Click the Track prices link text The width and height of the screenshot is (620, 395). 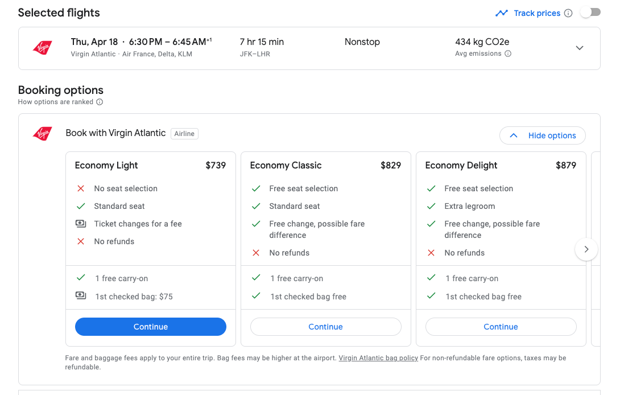pyautogui.click(x=537, y=13)
